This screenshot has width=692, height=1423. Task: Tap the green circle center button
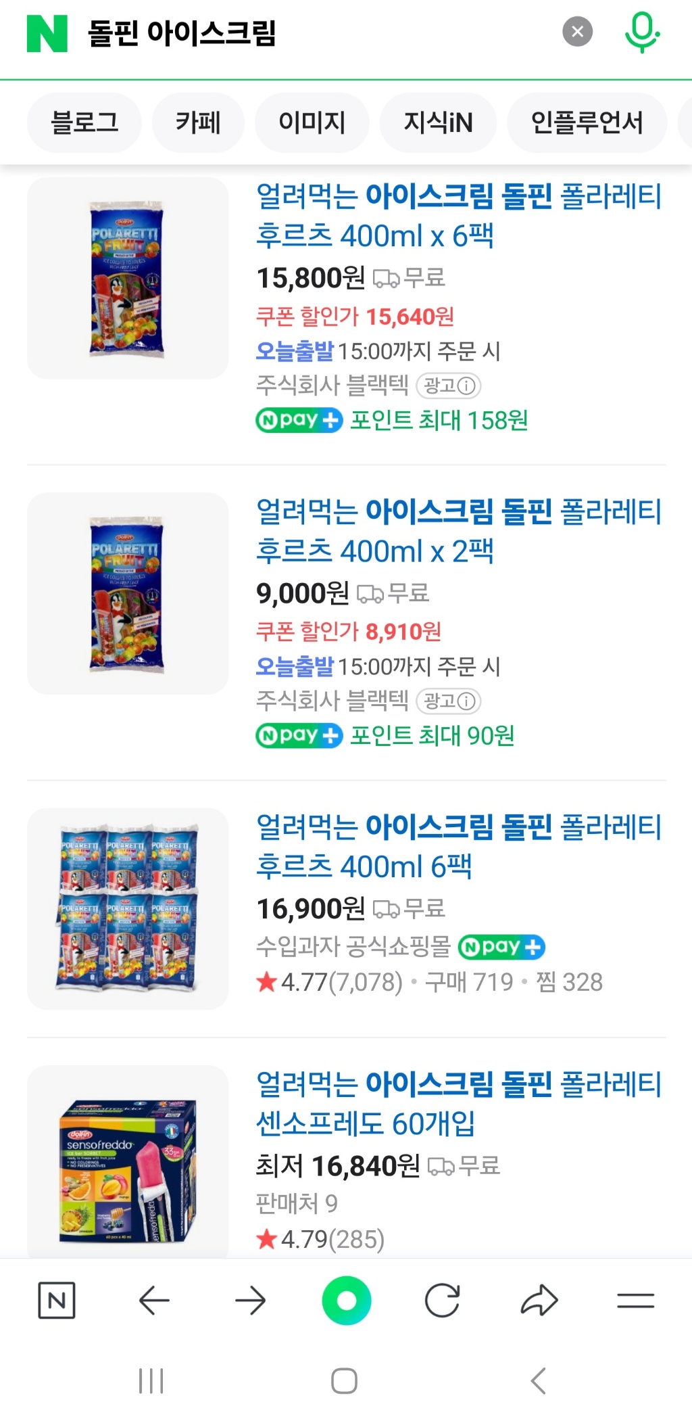346,1300
